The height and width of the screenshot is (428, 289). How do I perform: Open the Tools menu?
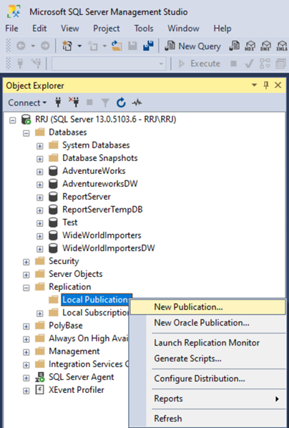[x=144, y=29]
